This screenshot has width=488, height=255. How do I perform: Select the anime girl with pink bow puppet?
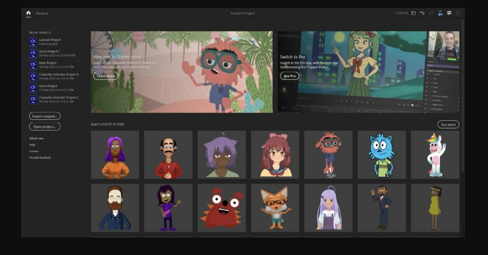pos(275,155)
